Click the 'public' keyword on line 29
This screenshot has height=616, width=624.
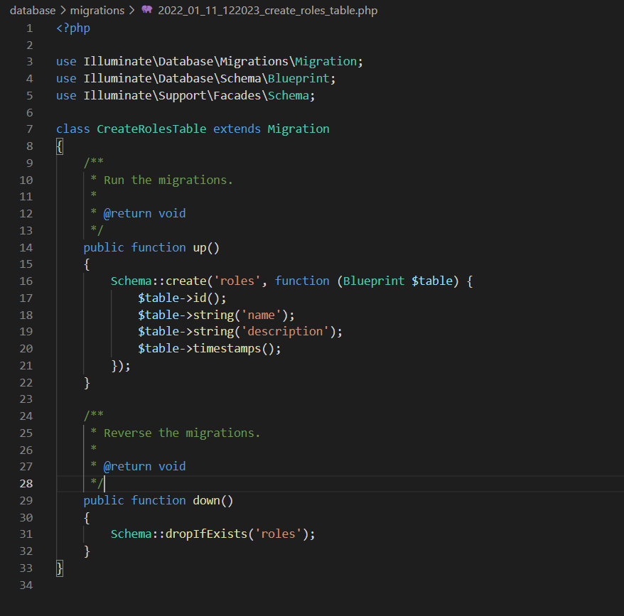[x=104, y=500]
